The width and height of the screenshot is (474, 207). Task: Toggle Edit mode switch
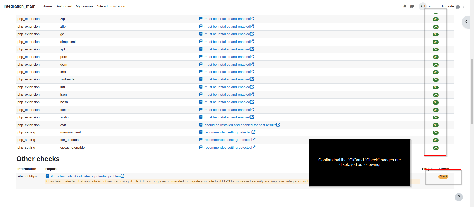coord(460,7)
